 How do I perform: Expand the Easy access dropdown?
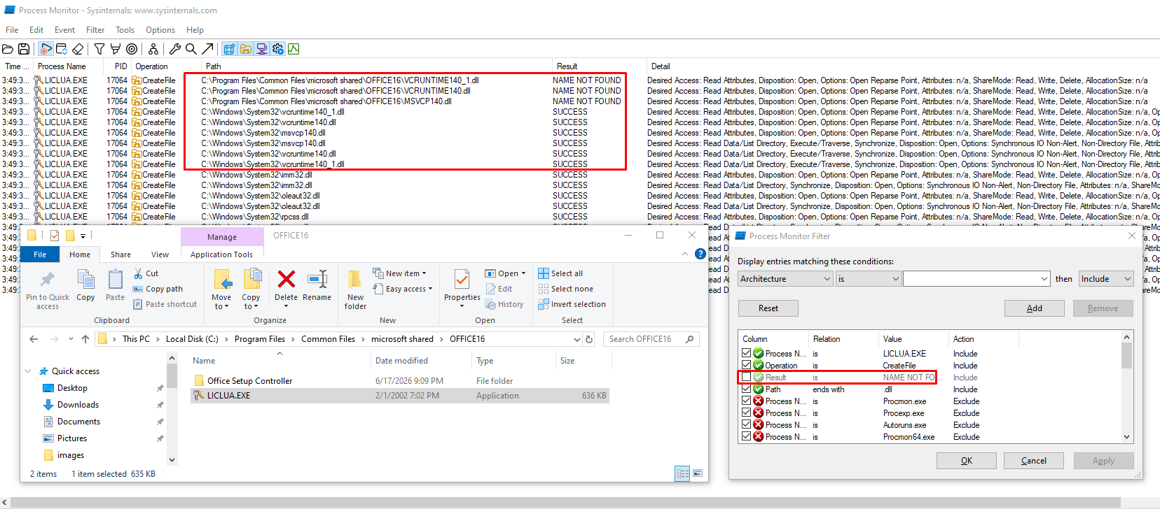430,289
